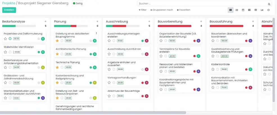This screenshot has height=115, width=277.
Task: Open assignee avatar Q on Machbarkeitsstudien card
Action: pyautogui.click(x=43, y=98)
